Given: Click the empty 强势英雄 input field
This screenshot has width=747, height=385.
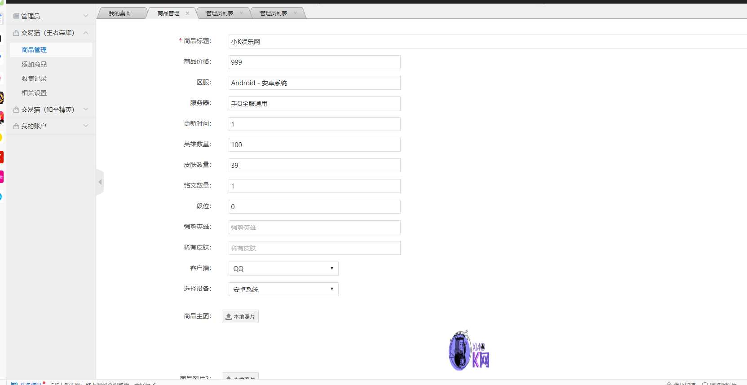Looking at the screenshot, I should click(314, 227).
